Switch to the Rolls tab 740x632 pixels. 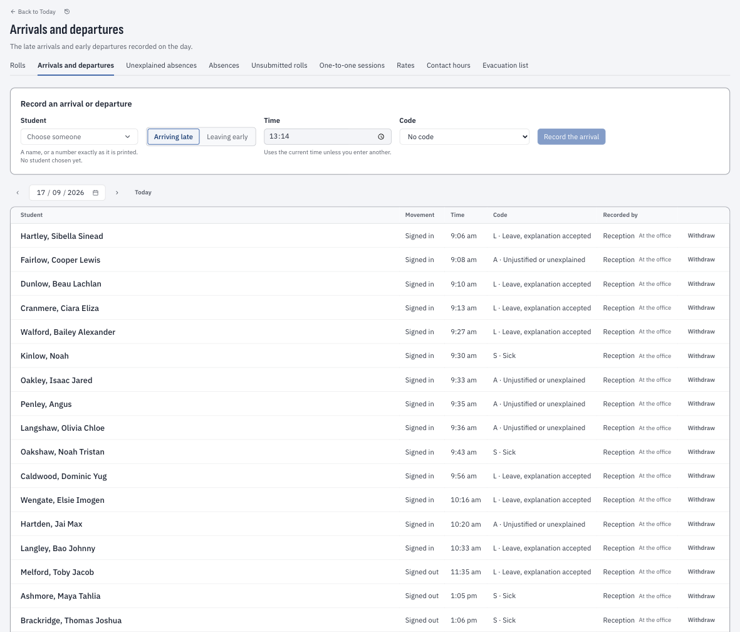point(18,66)
